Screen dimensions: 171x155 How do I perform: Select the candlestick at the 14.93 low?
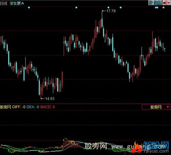coord(41,91)
